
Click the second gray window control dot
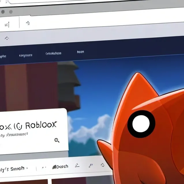tap(11, 12)
